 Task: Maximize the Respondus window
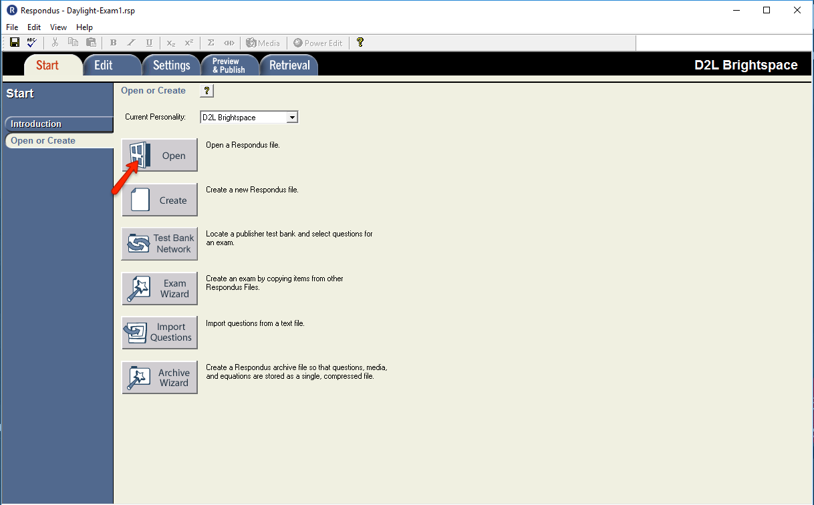(x=767, y=10)
